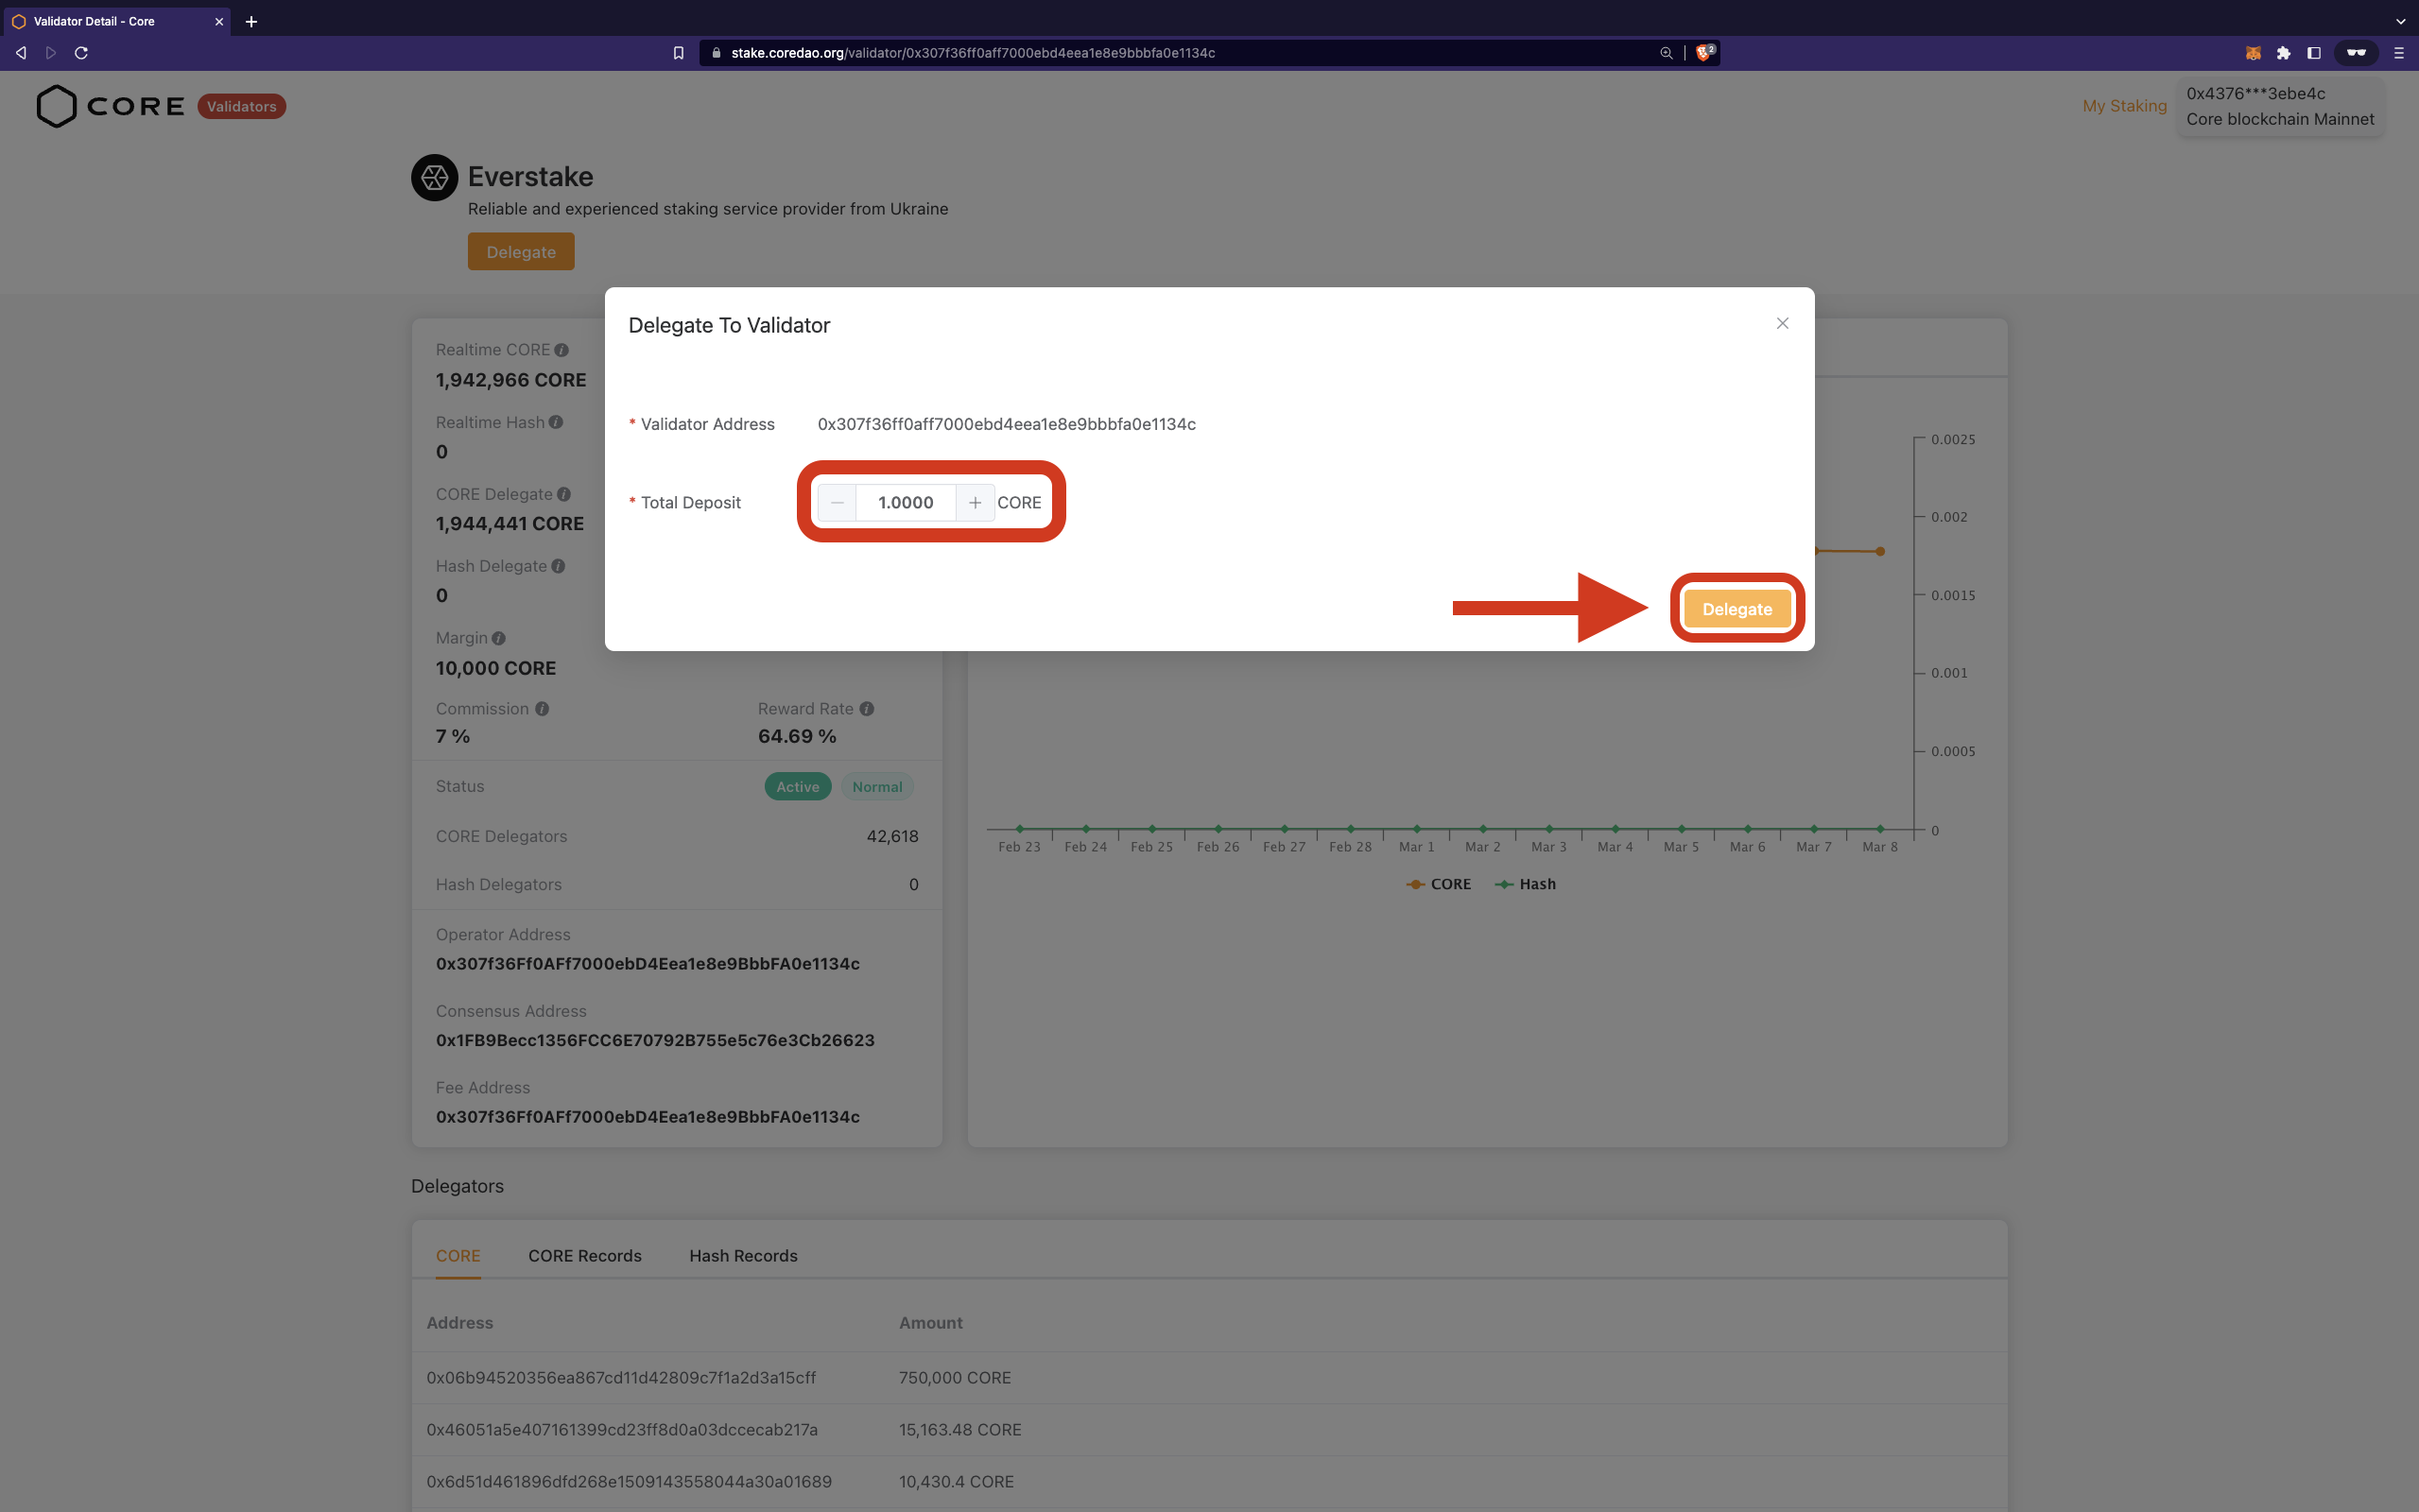Reload the Validator Detail page
The image size is (2419, 1512).
click(81, 53)
